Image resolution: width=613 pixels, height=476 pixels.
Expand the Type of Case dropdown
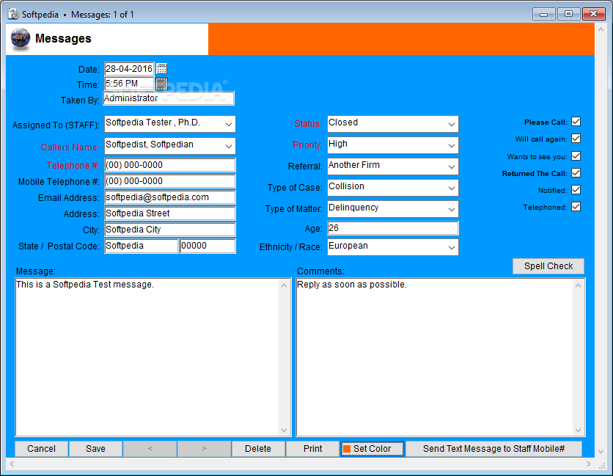451,188
